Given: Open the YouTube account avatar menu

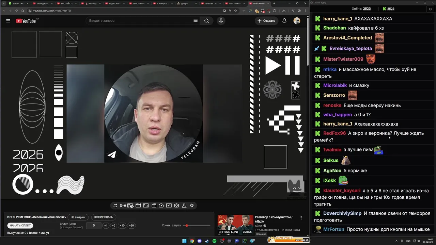Looking at the screenshot, I should point(297,21).
